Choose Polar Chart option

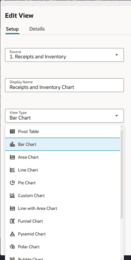click(x=63, y=247)
